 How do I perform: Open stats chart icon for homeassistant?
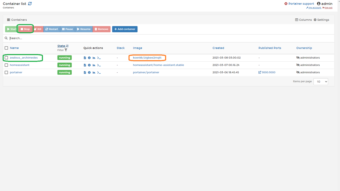(94, 65)
